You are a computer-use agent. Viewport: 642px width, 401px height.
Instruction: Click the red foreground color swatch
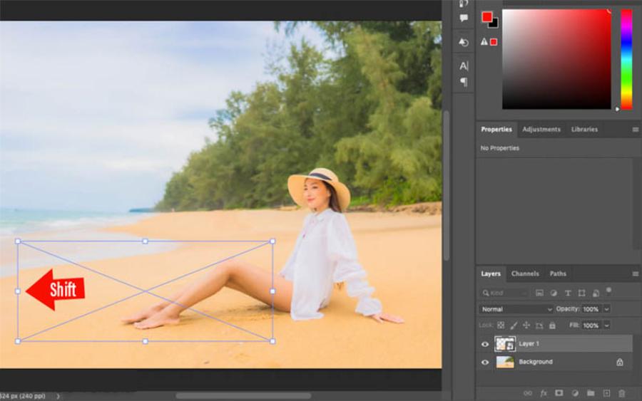click(x=486, y=16)
